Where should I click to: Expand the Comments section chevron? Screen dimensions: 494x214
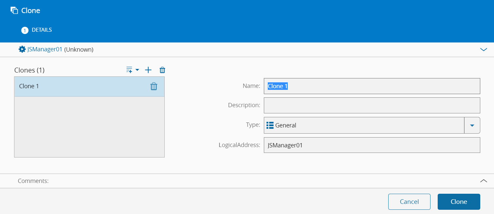(483, 181)
